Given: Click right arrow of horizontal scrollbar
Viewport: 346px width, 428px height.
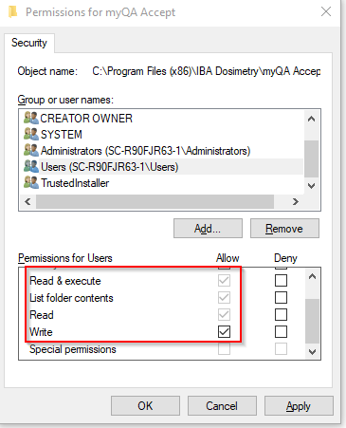Looking at the screenshot, I should pyautogui.click(x=296, y=201).
